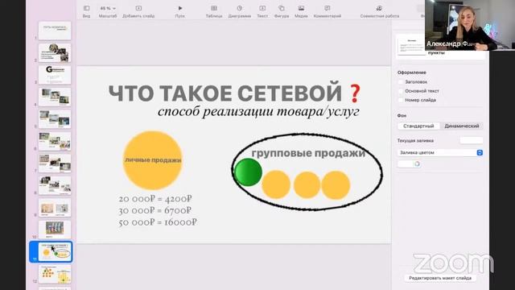Add a comment with the Комментарий icon

(328, 8)
